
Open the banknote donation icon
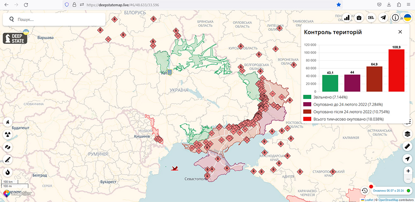click(371, 17)
